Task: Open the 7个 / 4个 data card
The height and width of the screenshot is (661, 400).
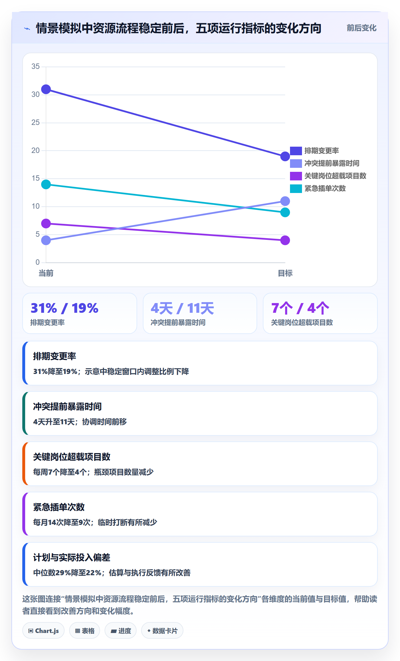Action: [x=320, y=313]
